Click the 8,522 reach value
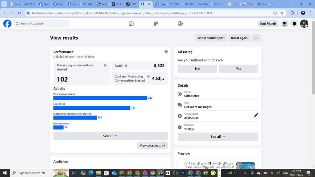 coord(159,66)
